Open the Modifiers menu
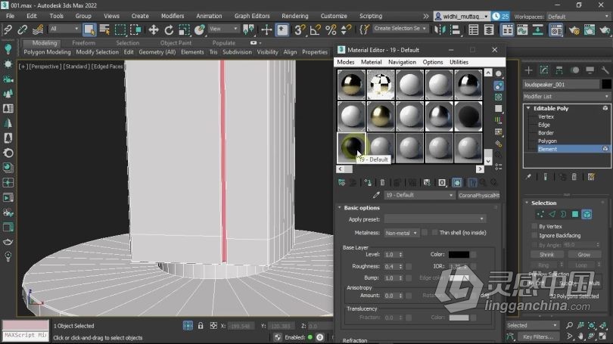613x344 pixels. [x=173, y=16]
